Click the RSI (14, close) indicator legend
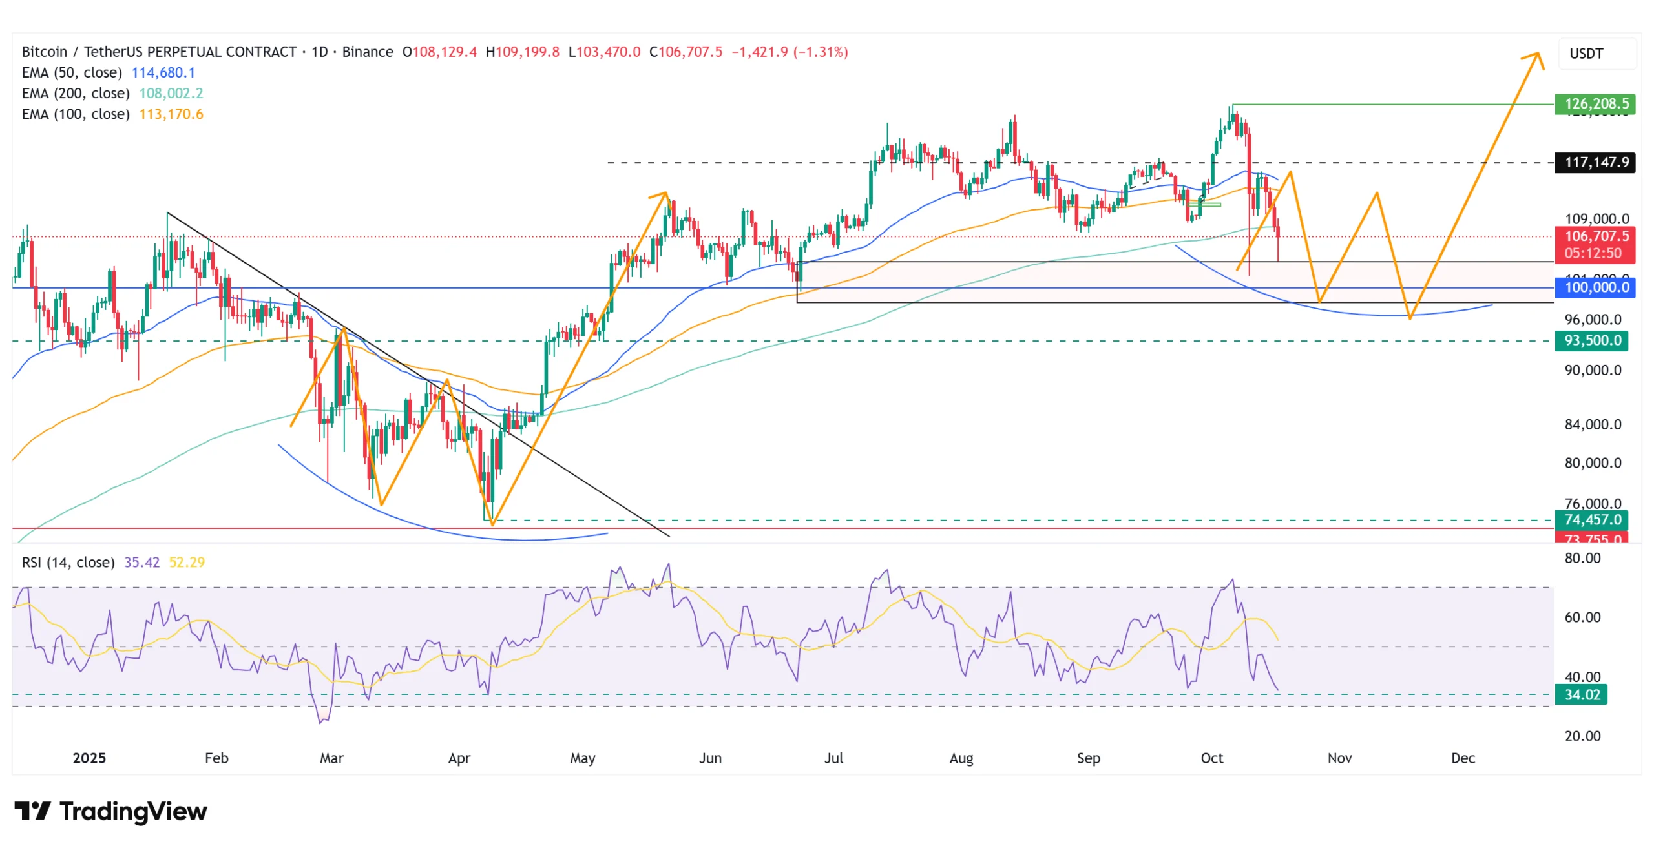This screenshot has height=848, width=1654. pos(68,562)
